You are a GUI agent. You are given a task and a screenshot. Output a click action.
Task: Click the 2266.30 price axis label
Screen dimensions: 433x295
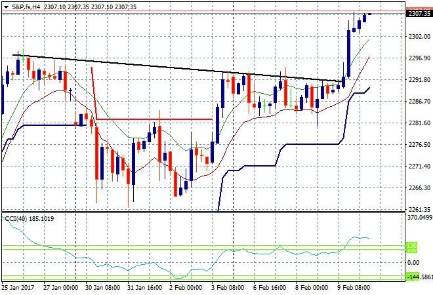point(419,187)
